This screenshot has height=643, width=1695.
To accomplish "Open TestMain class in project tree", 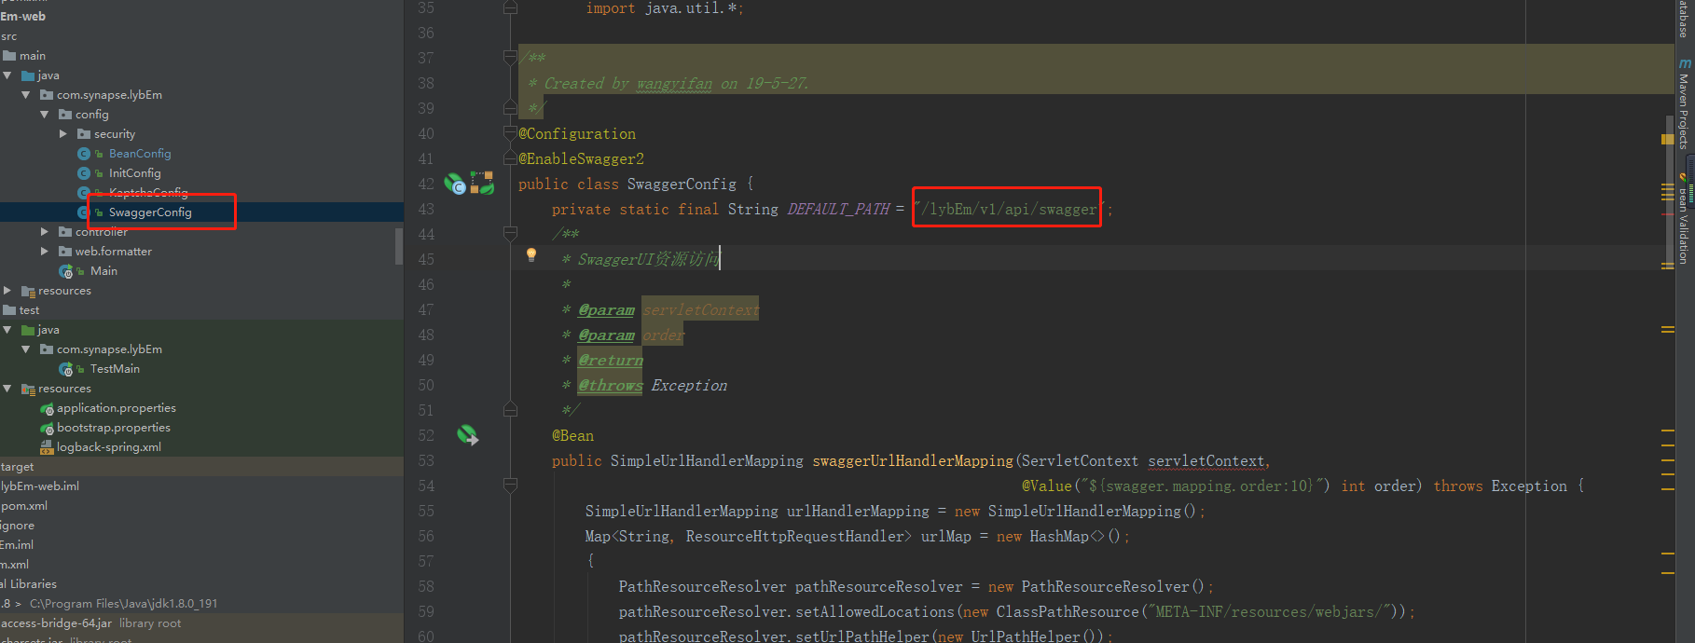I will 115,369.
